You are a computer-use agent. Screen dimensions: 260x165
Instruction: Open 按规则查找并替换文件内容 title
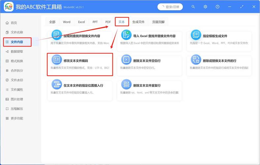coord(82,36)
